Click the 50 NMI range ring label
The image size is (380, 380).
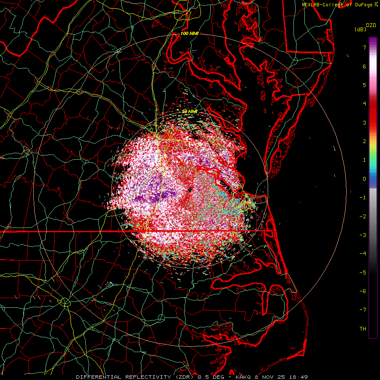[x=190, y=111]
